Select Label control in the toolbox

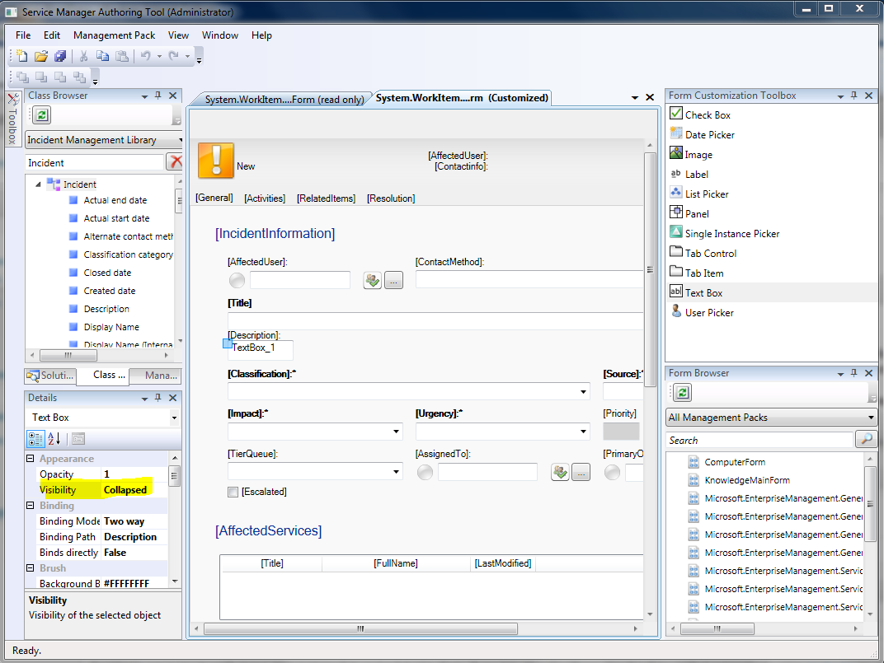point(696,174)
